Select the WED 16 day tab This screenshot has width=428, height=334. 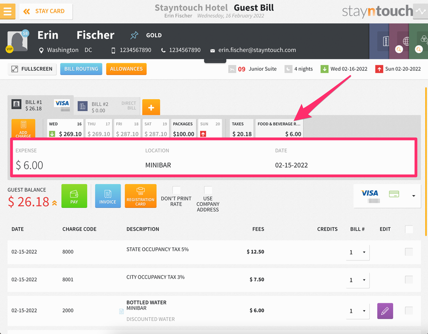click(x=65, y=129)
